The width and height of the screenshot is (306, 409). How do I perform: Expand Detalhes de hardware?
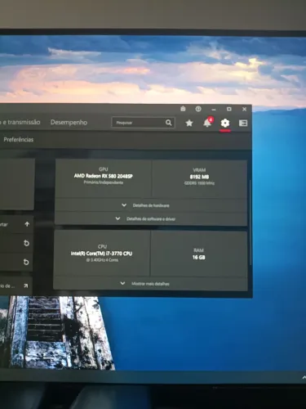click(151, 205)
